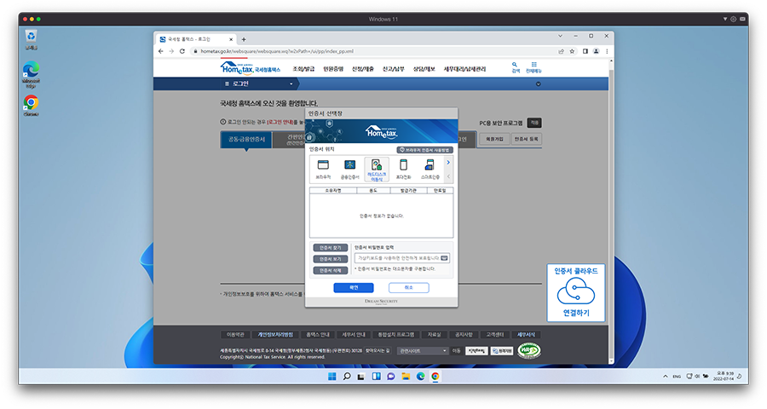This screenshot has height=409, width=767.
Task: Reload the page with the refresh icon
Action: (182, 51)
